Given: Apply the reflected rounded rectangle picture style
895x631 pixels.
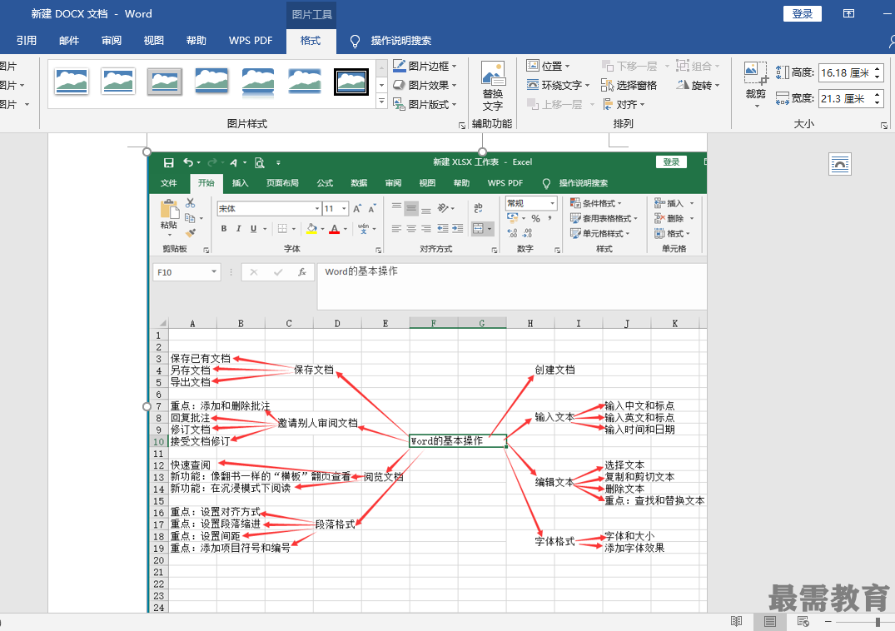Looking at the screenshot, I should (x=258, y=82).
